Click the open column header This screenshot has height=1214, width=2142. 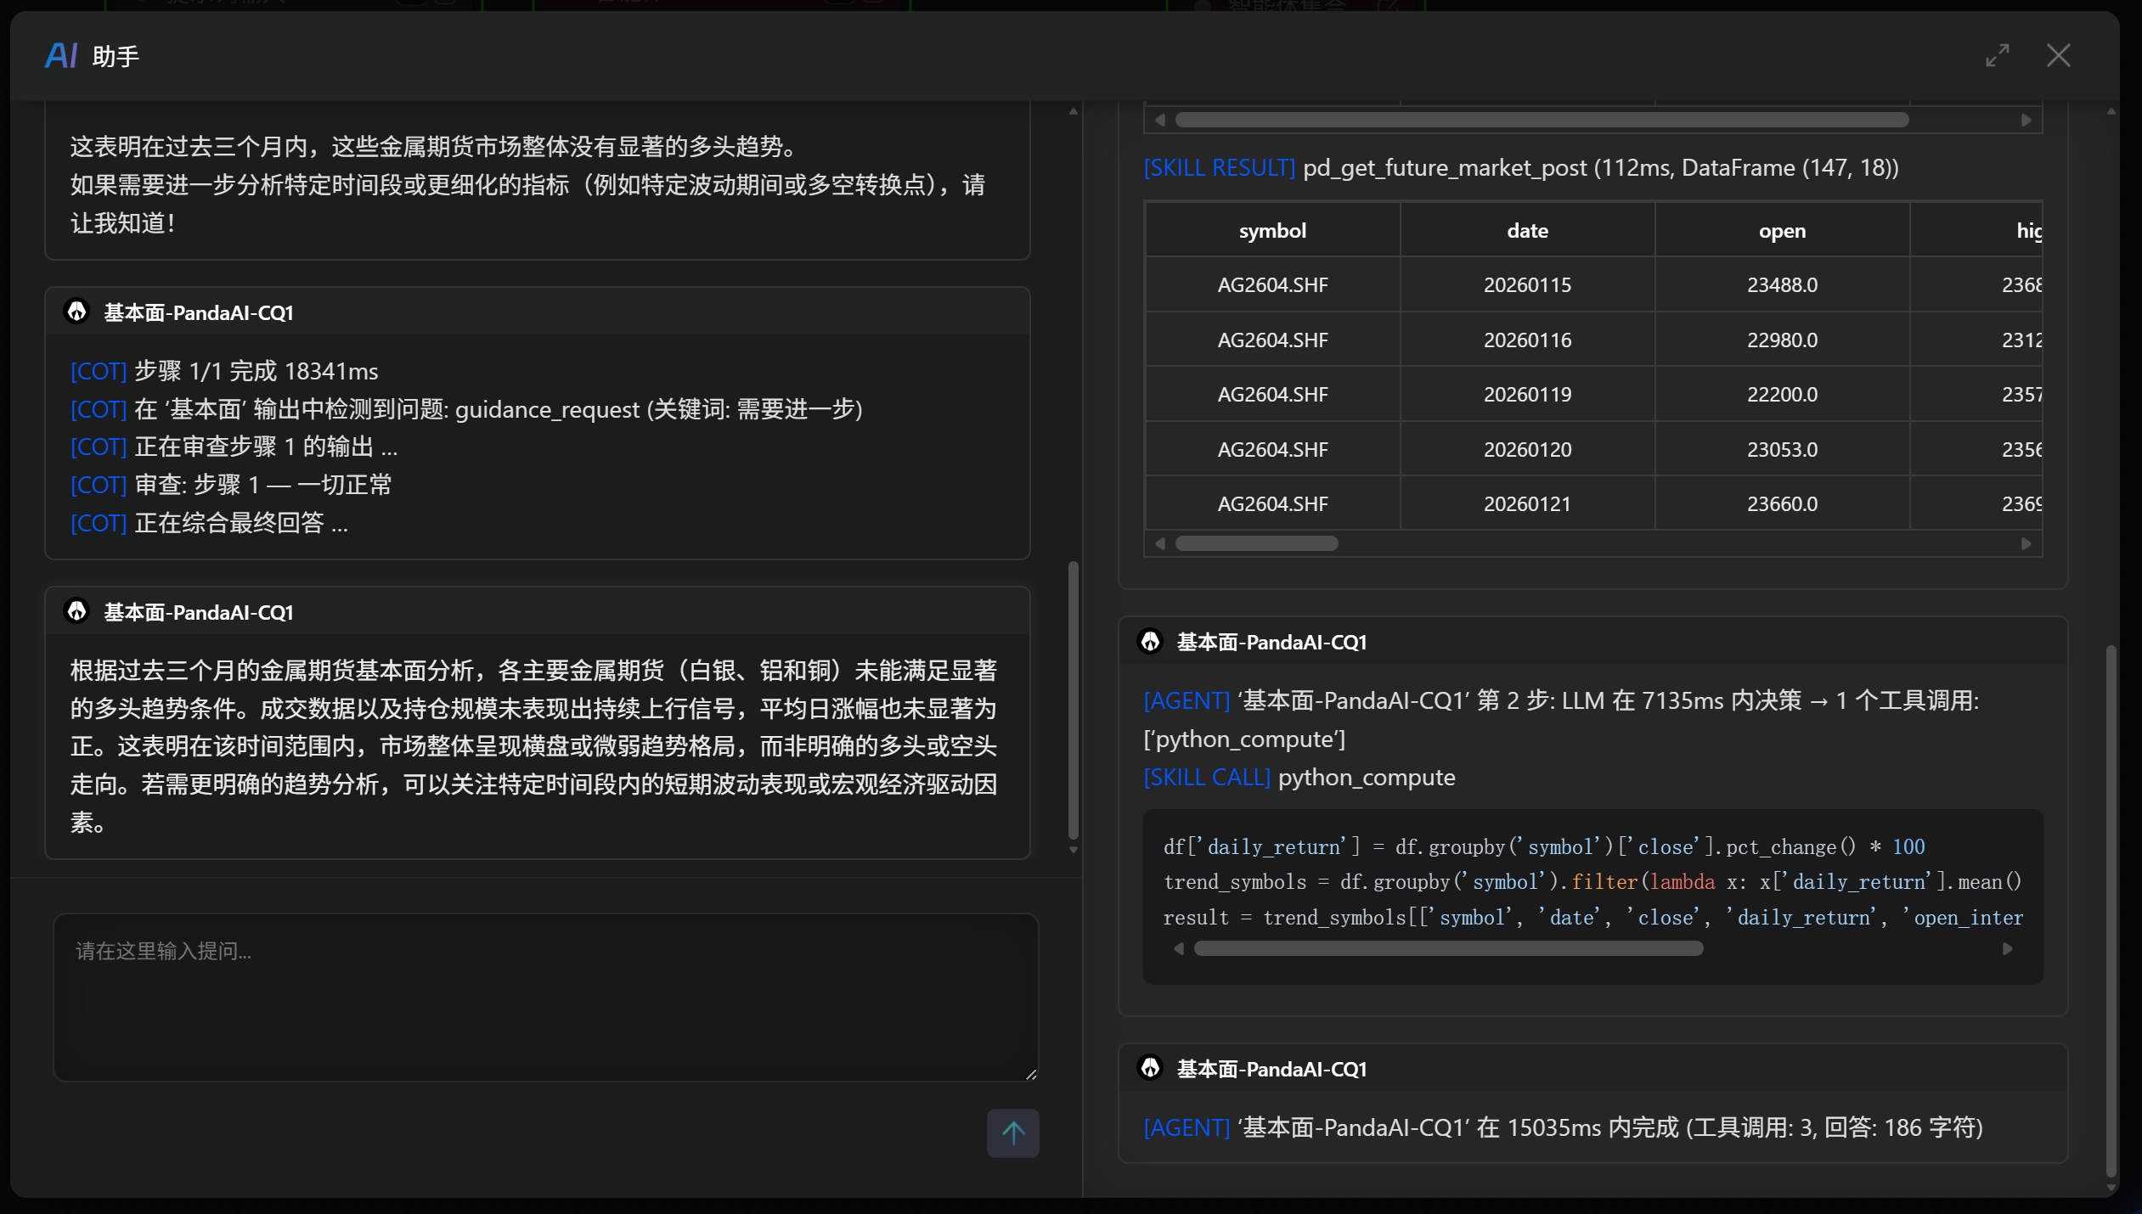click(x=1781, y=231)
